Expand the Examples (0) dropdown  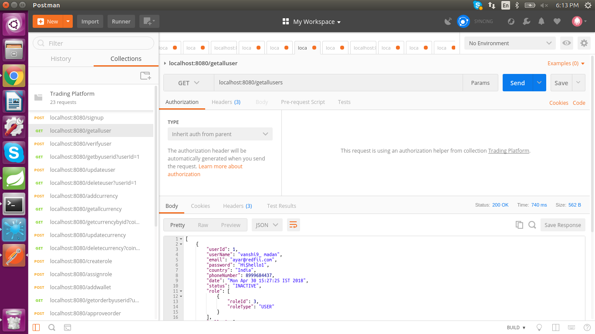566,63
